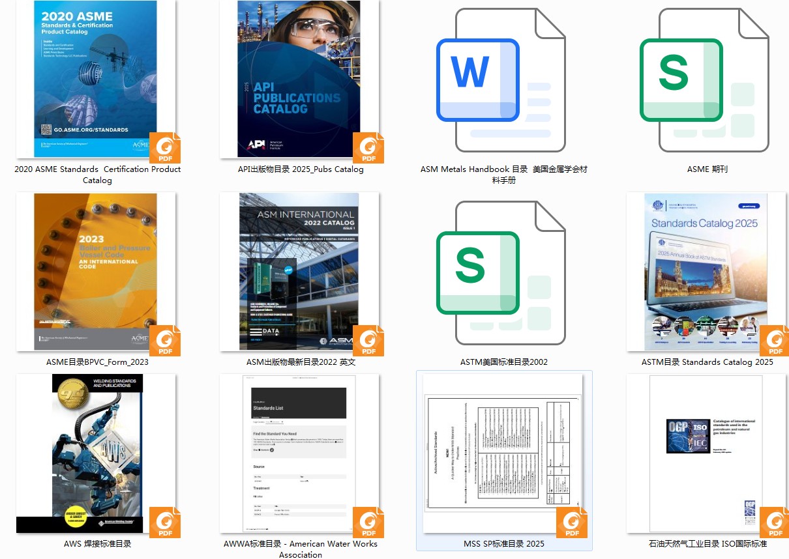Click file name 'ASTM目录 Standards Catalog 2025'

coord(707,362)
